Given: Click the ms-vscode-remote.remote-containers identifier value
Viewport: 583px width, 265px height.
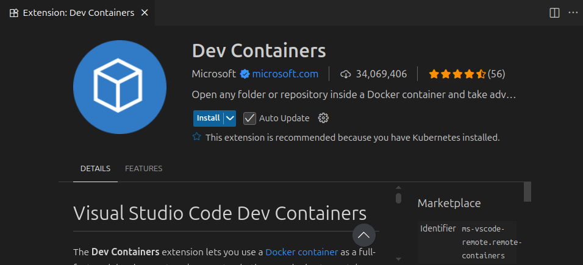Looking at the screenshot, I should click(492, 242).
